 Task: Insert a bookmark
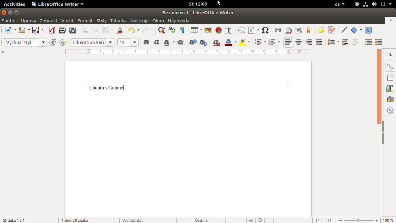(309, 30)
